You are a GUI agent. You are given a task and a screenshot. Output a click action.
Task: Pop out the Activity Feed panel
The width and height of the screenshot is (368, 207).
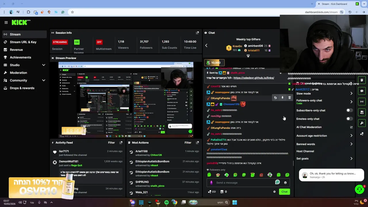coord(121,143)
